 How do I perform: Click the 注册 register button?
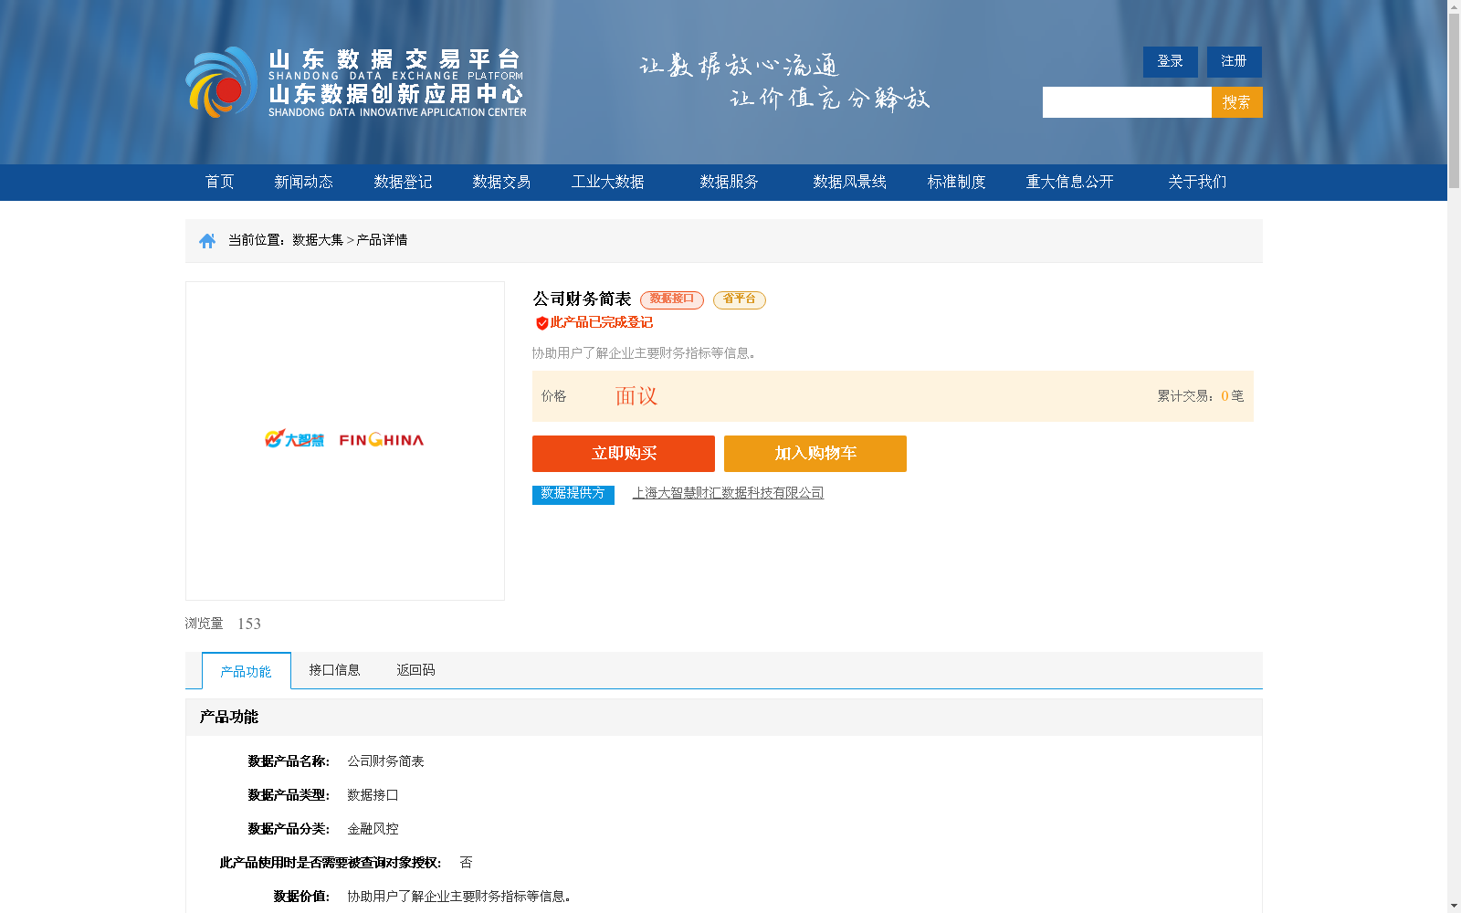[x=1234, y=61]
